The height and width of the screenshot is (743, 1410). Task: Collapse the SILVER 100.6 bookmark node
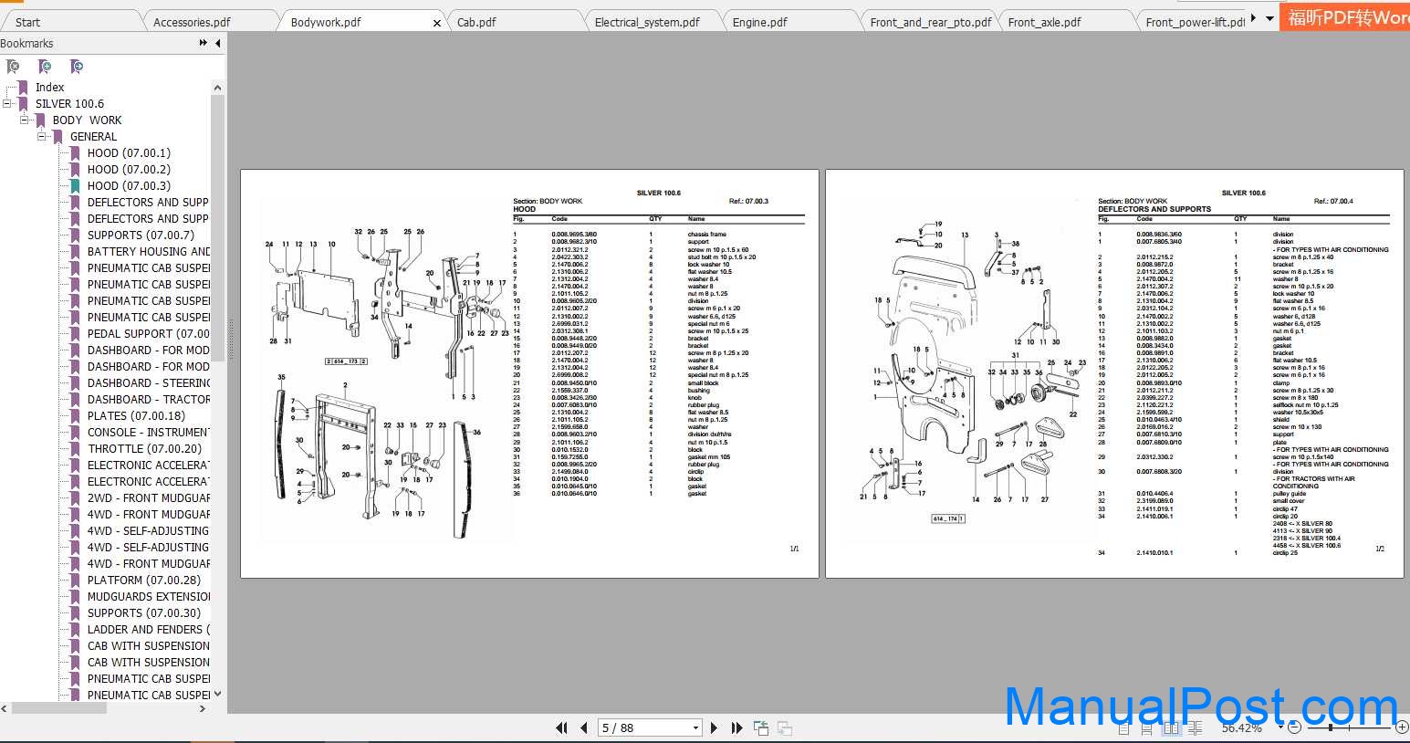7,104
